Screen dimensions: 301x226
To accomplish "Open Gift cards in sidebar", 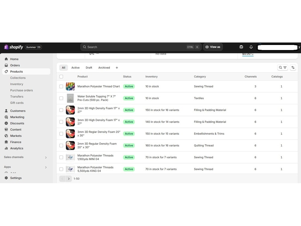I will [x=17, y=103].
